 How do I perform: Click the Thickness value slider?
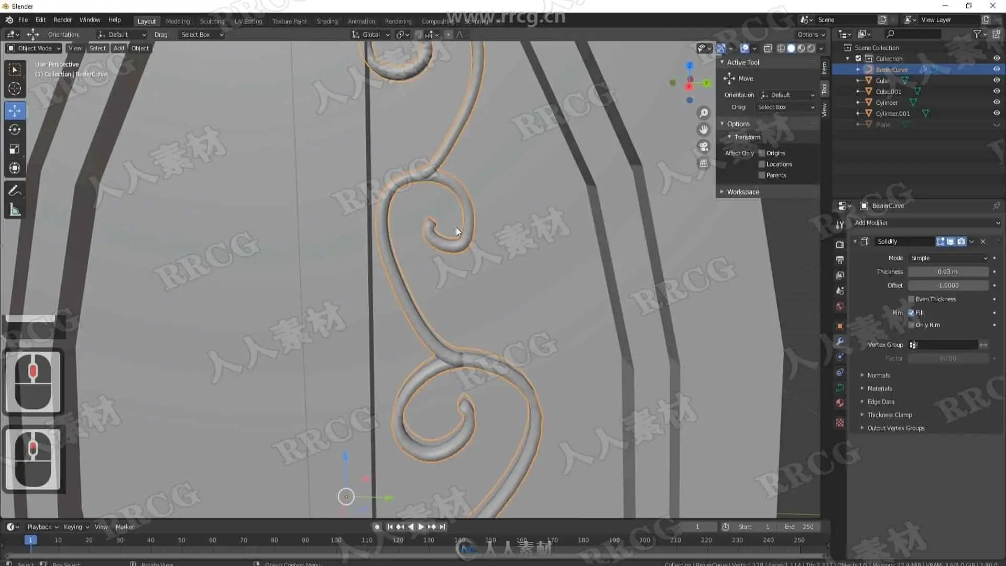pyautogui.click(x=947, y=272)
